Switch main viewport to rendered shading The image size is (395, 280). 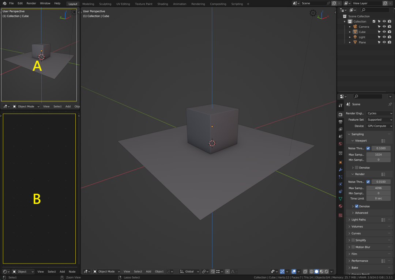[327, 272]
